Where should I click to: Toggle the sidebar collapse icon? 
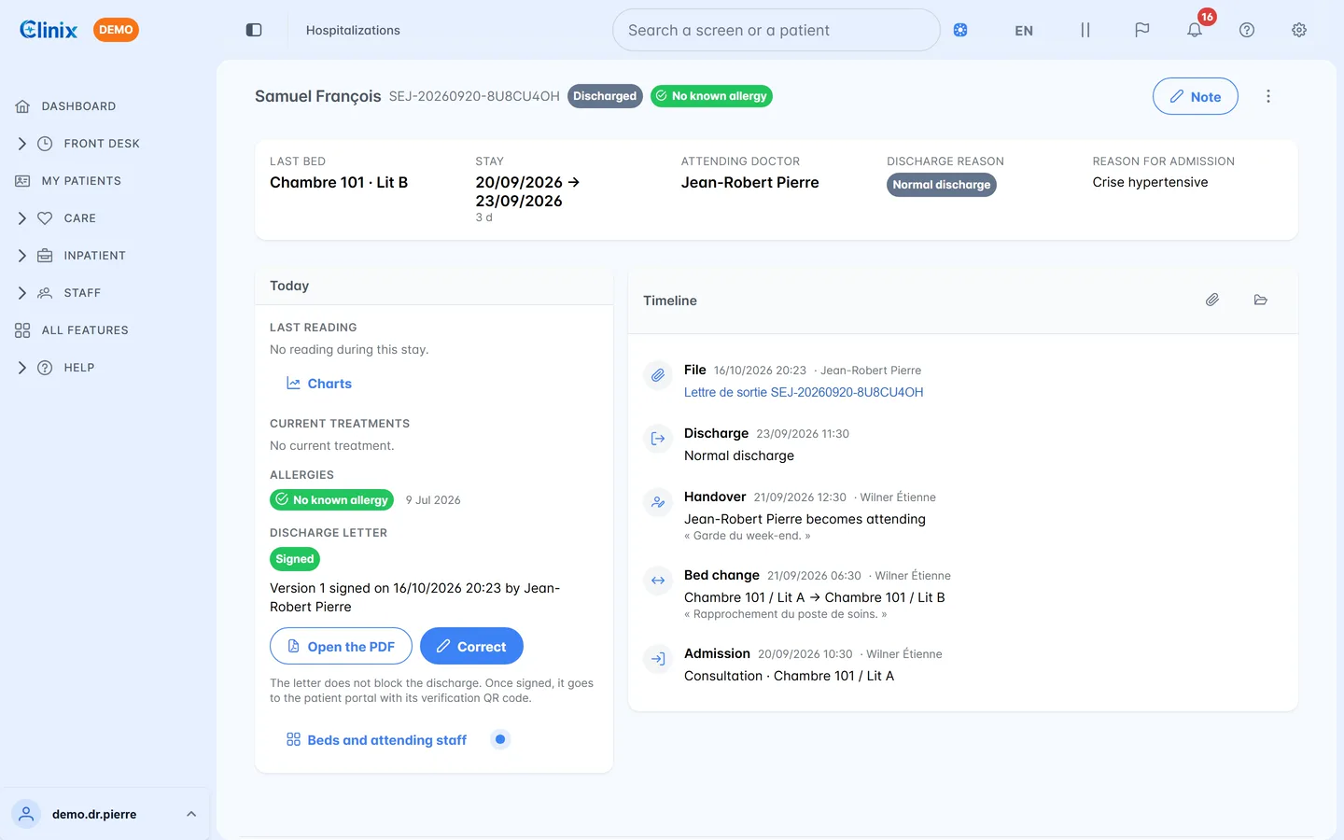(254, 30)
